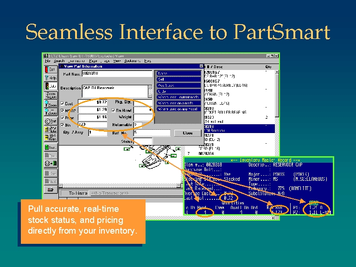Viewport: 356px width, 267px height.
Task: Click the fifth blue 'Where used' button
Action: [x=178, y=97]
